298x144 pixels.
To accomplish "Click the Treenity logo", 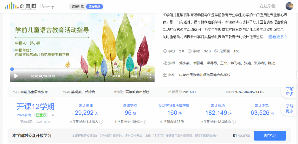I will pos(47,6).
